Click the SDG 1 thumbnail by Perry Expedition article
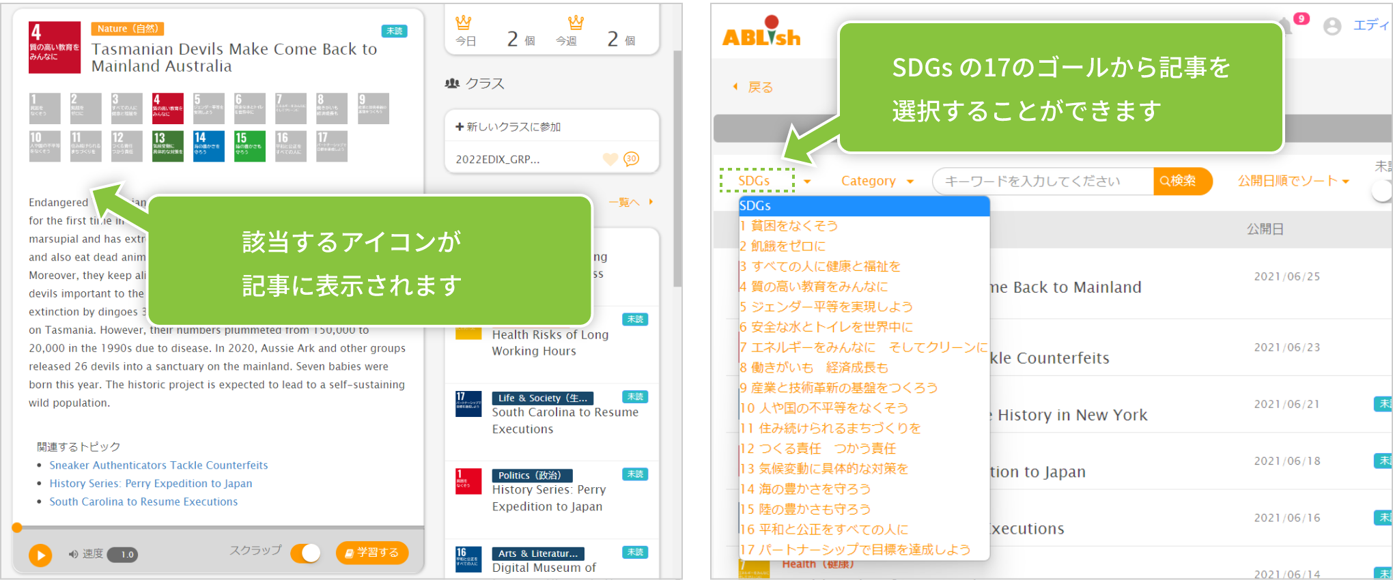 pos(468,482)
